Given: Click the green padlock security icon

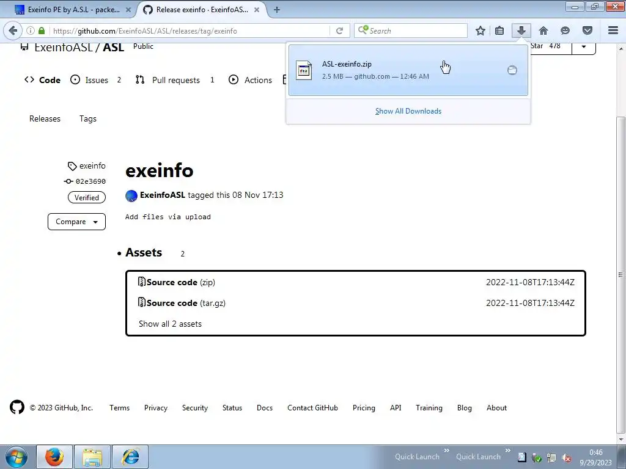Looking at the screenshot, I should coord(42,31).
